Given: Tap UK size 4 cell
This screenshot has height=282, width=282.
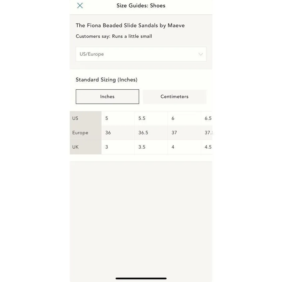Looking at the screenshot, I should pos(184,147).
